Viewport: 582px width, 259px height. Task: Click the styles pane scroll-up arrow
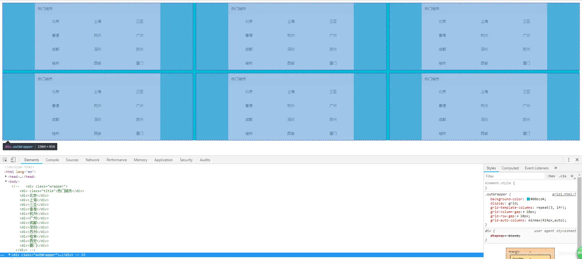(579, 175)
